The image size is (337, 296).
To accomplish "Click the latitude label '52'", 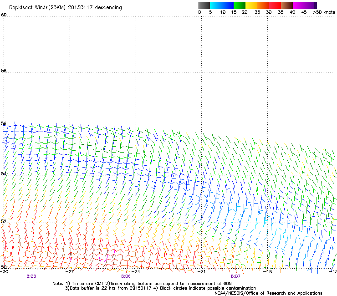I will (4, 221).
